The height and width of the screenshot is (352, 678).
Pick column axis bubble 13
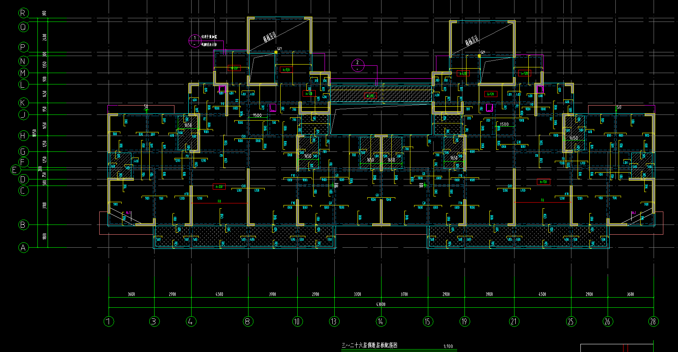[334, 322]
